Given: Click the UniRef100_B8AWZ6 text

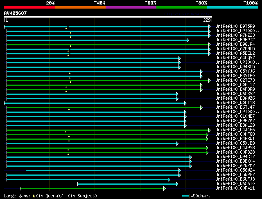Looking at the screenshot, I should pos(235,98).
